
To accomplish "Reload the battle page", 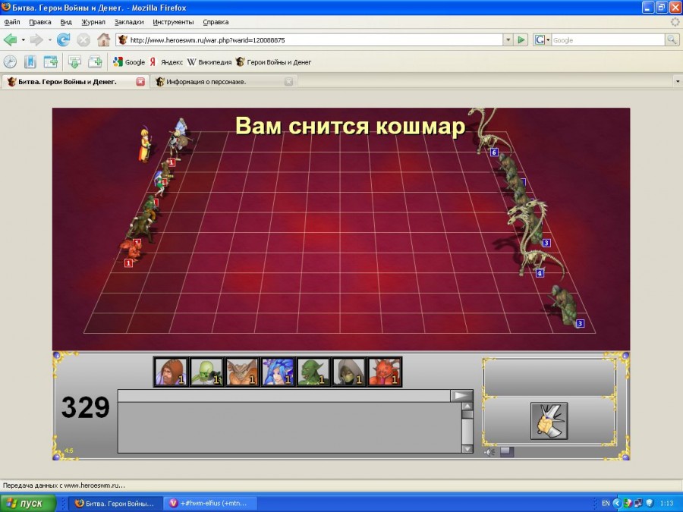I will tap(64, 40).
